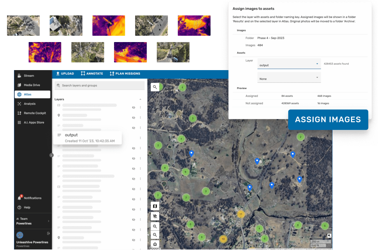Viewport: 378px width, 251px height.
Task: Select the zoom-in magnifier on the map
Action: click(x=155, y=226)
